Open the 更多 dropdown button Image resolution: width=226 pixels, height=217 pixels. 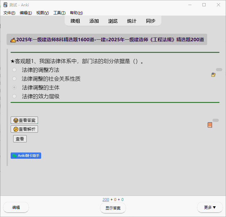point(210,208)
